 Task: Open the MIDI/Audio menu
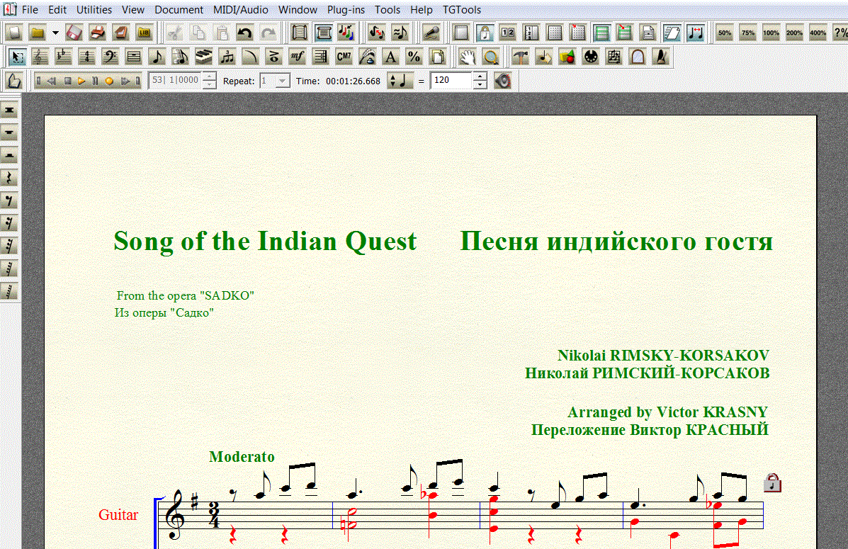point(241,10)
